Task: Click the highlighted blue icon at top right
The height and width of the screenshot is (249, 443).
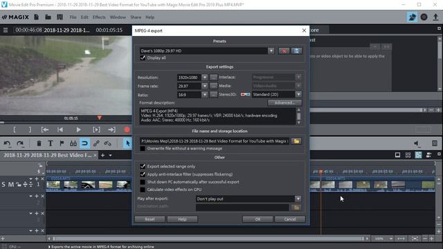Action: coord(412,17)
